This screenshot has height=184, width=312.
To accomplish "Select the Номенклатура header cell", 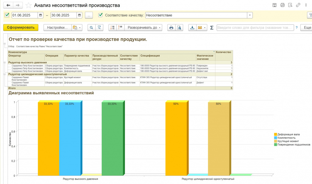I will click(112, 52).
